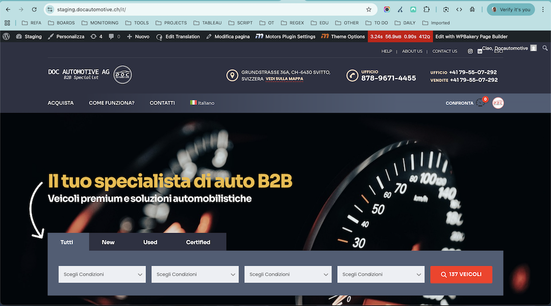Open the WordPress updates counter showing 4
This screenshot has height=306, width=551.
(96, 37)
